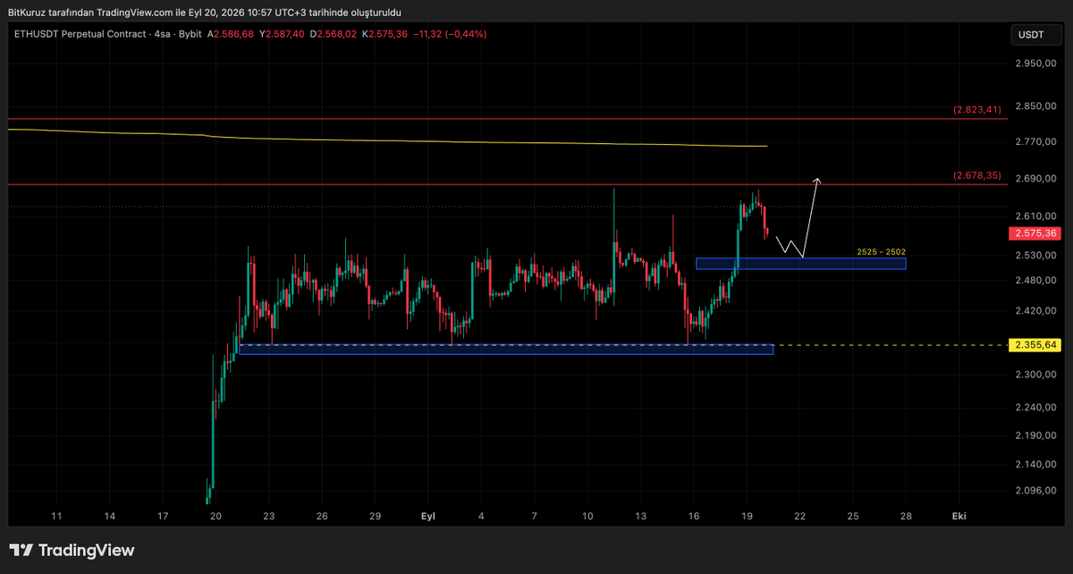Click date 29 on the time axis
This screenshot has height=574, width=1073.
(375, 517)
